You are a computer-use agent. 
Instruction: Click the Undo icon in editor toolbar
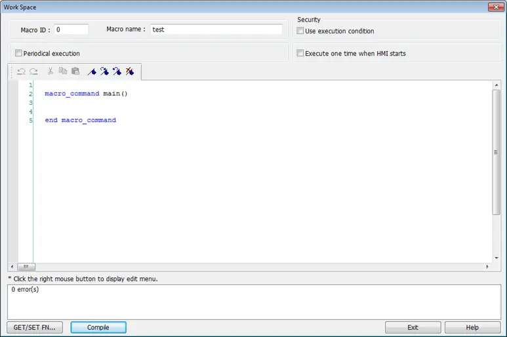tap(22, 71)
